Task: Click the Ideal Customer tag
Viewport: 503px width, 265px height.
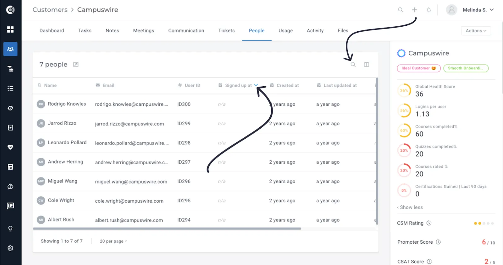Action: coord(419,68)
